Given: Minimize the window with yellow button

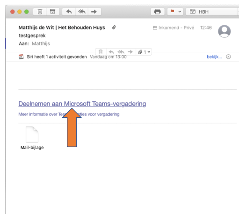Looking at the screenshot, I should (20, 12).
